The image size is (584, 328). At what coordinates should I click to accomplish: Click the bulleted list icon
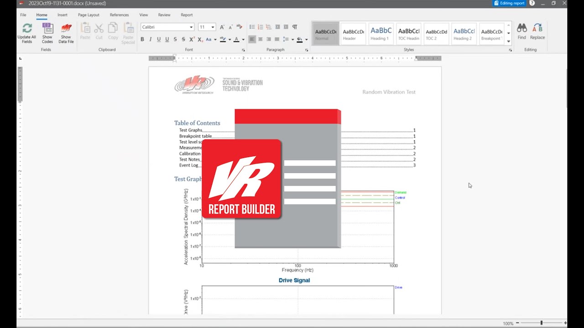(252, 27)
